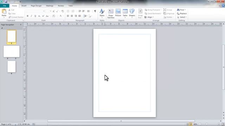Apply superscript formatting
225x126 pixels.
tap(43, 16)
